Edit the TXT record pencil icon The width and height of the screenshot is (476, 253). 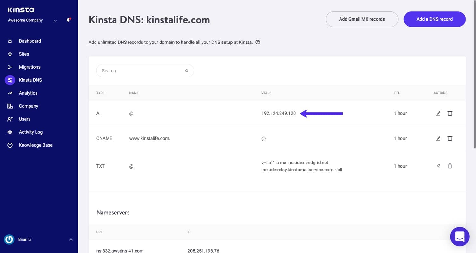click(438, 166)
